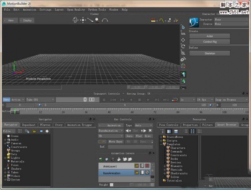Viewport: 251px width, 190px height.
Task: Click the Select arrow tool
Action: [x=183, y=27]
